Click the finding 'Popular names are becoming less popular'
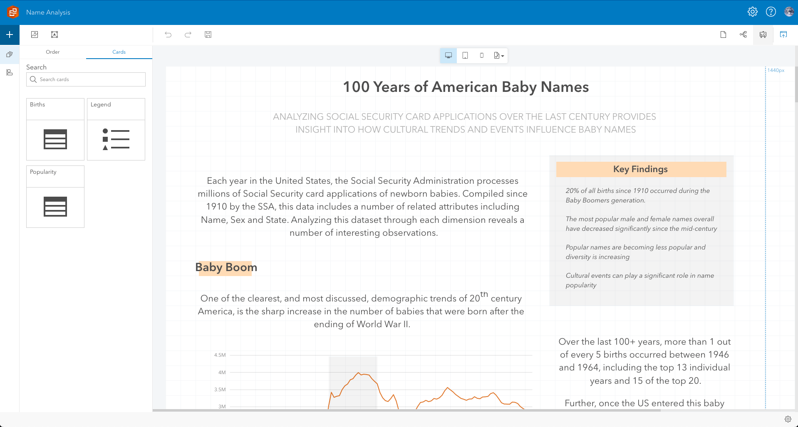Screen dimensions: 798x427 pyautogui.click(x=636, y=252)
